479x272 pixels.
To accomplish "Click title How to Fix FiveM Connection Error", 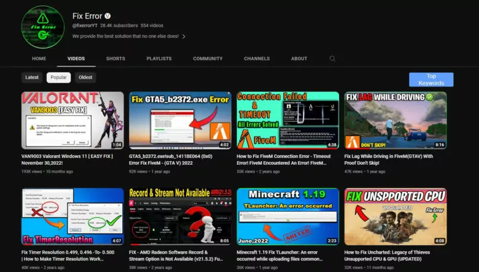I will point(284,160).
